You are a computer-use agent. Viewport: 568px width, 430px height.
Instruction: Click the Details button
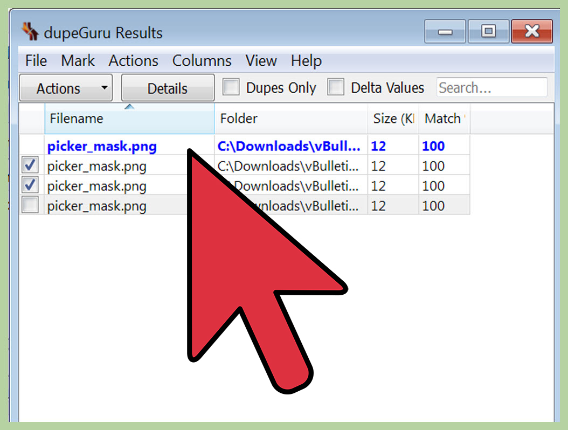pyautogui.click(x=167, y=87)
